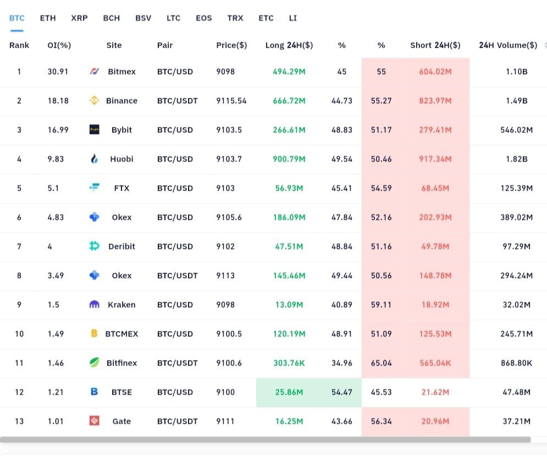Click Gate 24H volume 37.21M
Screen dimensions: 547x458
coord(517,421)
